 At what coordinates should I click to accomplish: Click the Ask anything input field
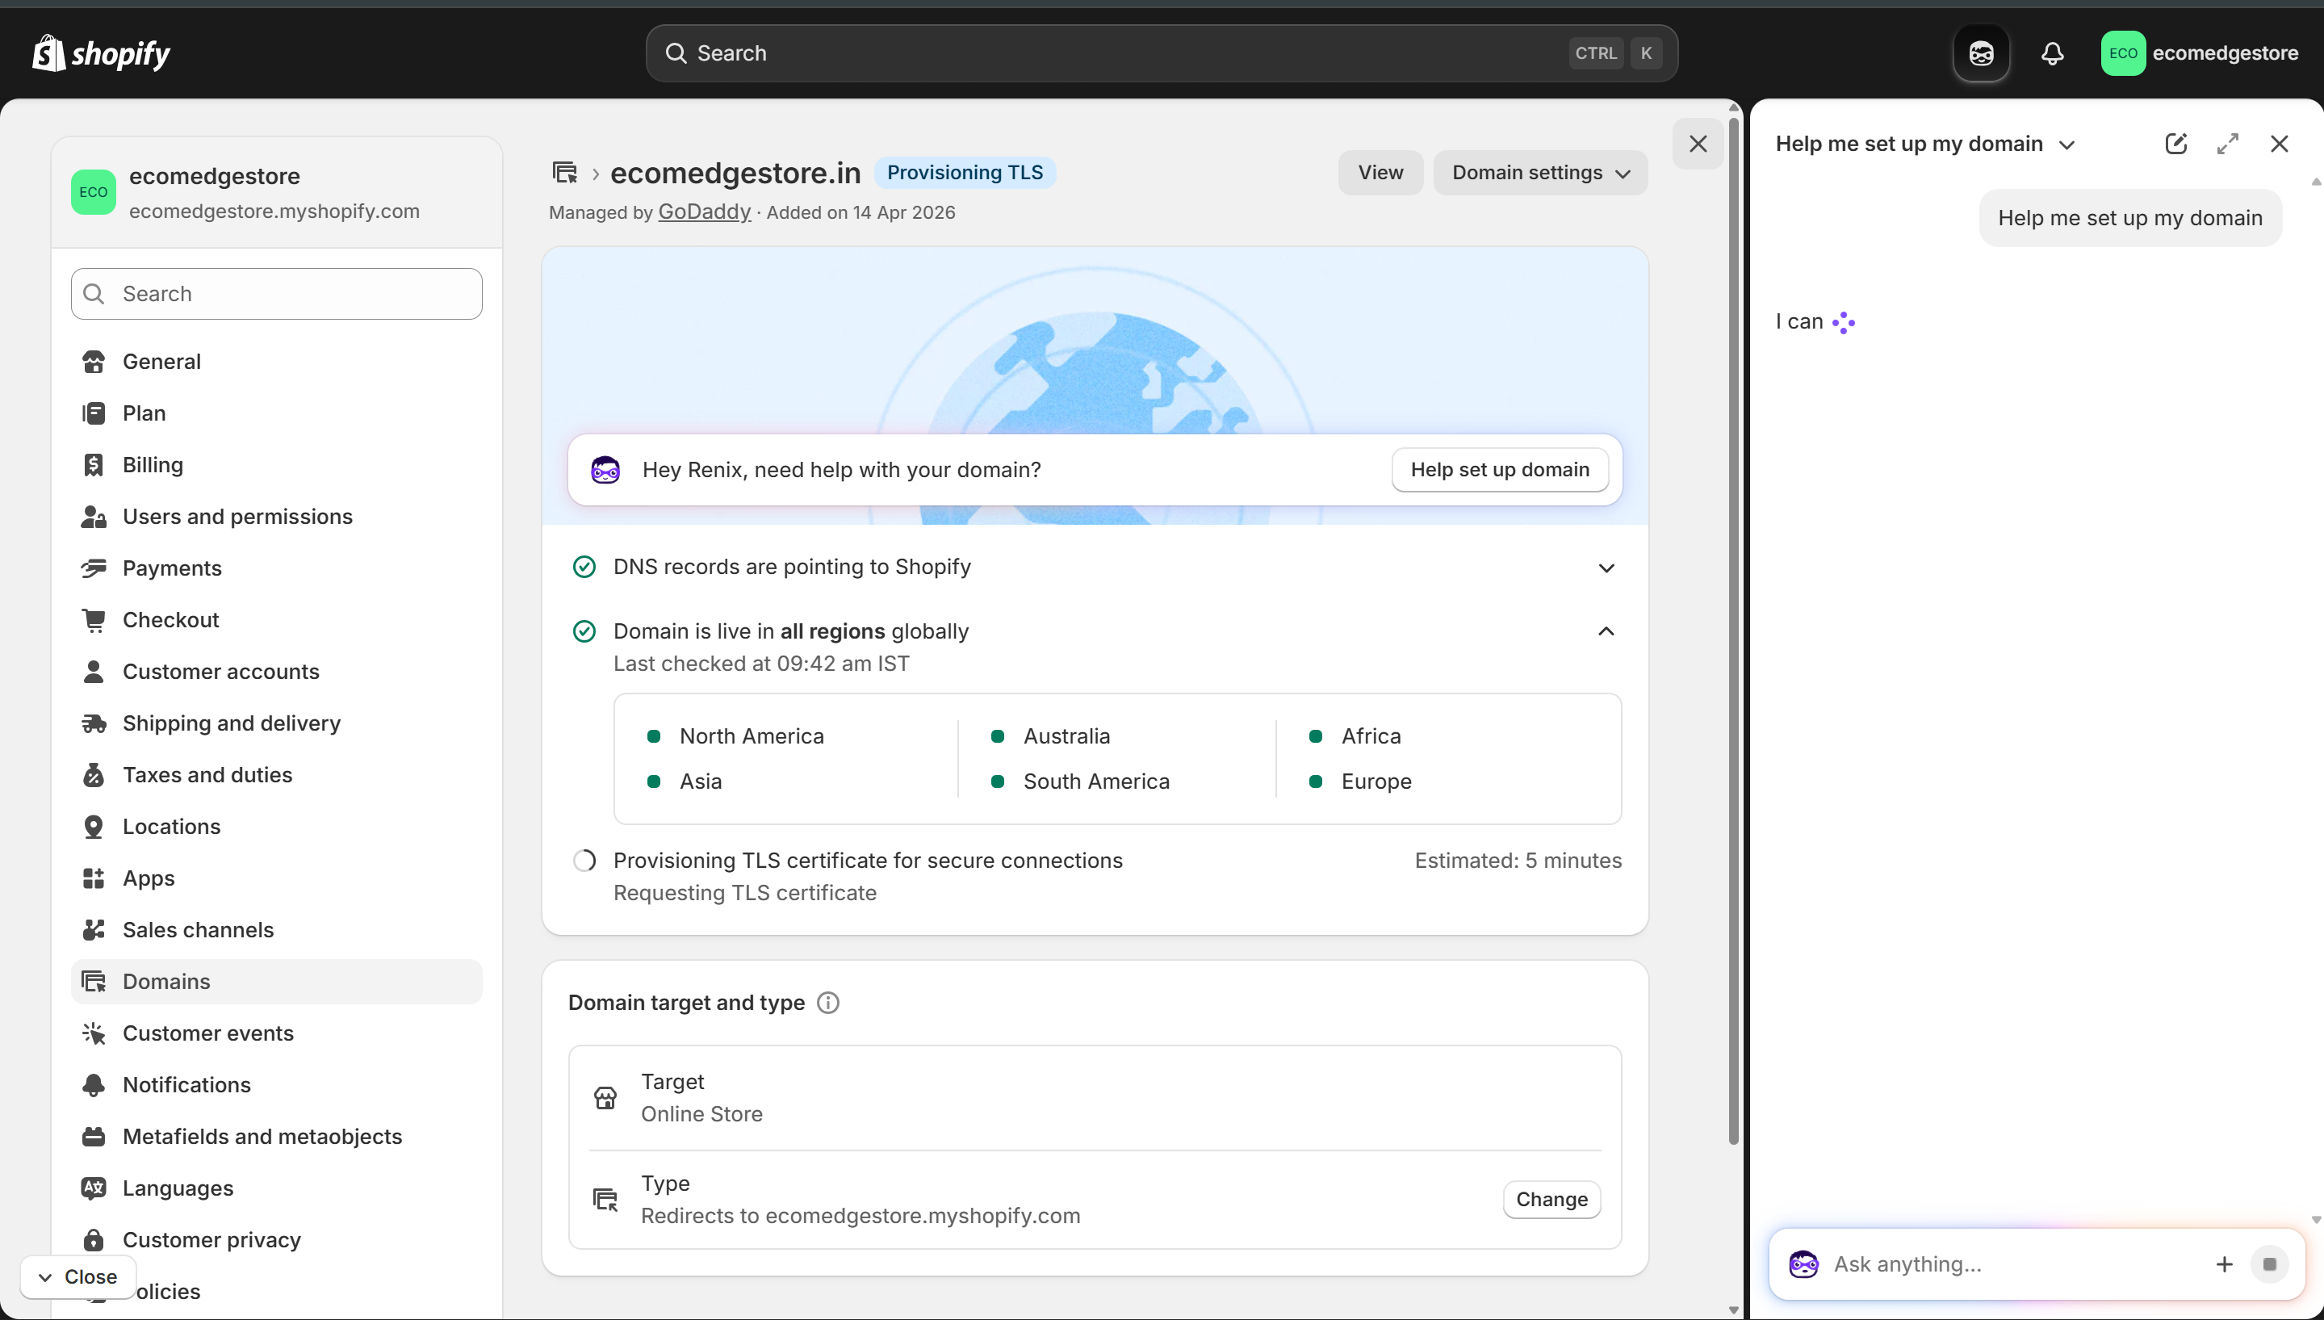tap(1949, 1263)
